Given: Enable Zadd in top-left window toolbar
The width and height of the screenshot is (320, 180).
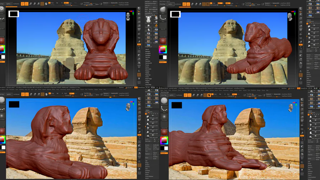Looking at the screenshot, I should pyautogui.click(x=66, y=2).
